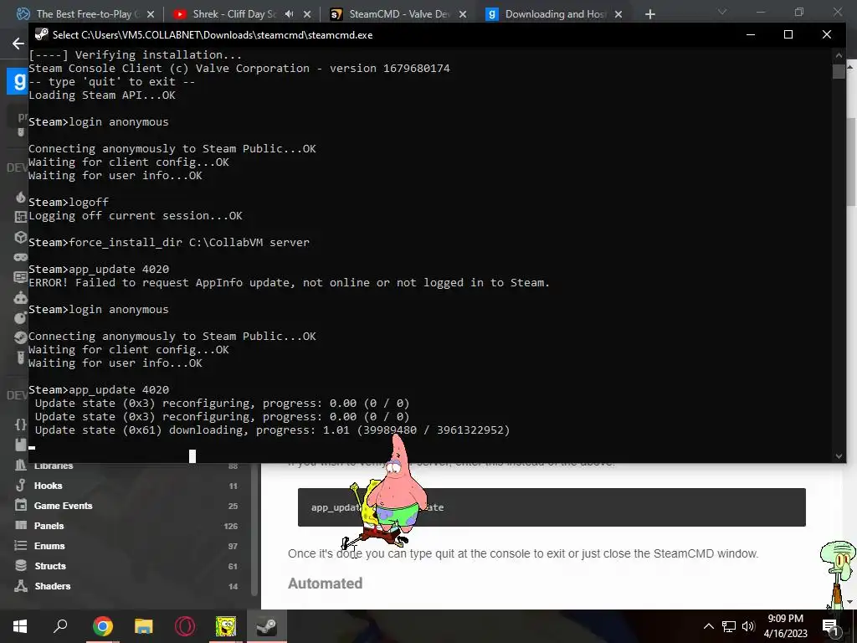Click 'Loading Steam API...OK' console line

coord(102,95)
